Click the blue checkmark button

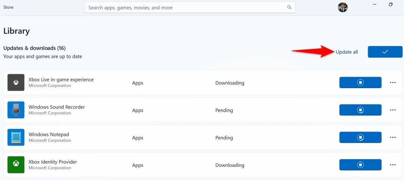pos(385,52)
